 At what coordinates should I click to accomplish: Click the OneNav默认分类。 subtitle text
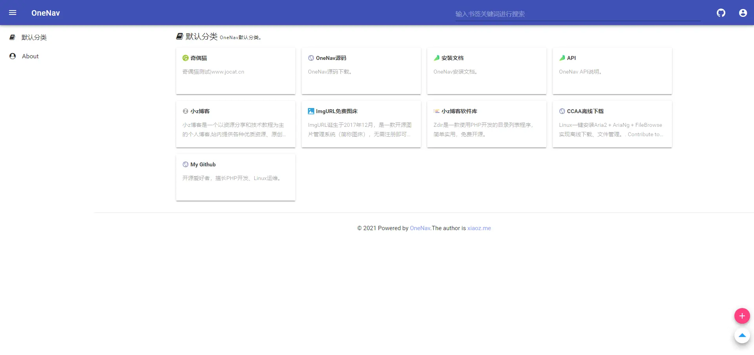pos(240,38)
